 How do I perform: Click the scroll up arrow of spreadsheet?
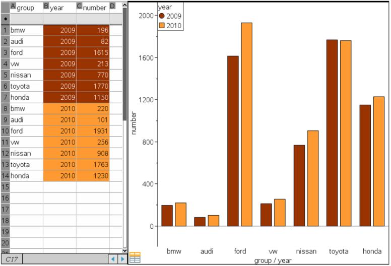tap(124, 5)
